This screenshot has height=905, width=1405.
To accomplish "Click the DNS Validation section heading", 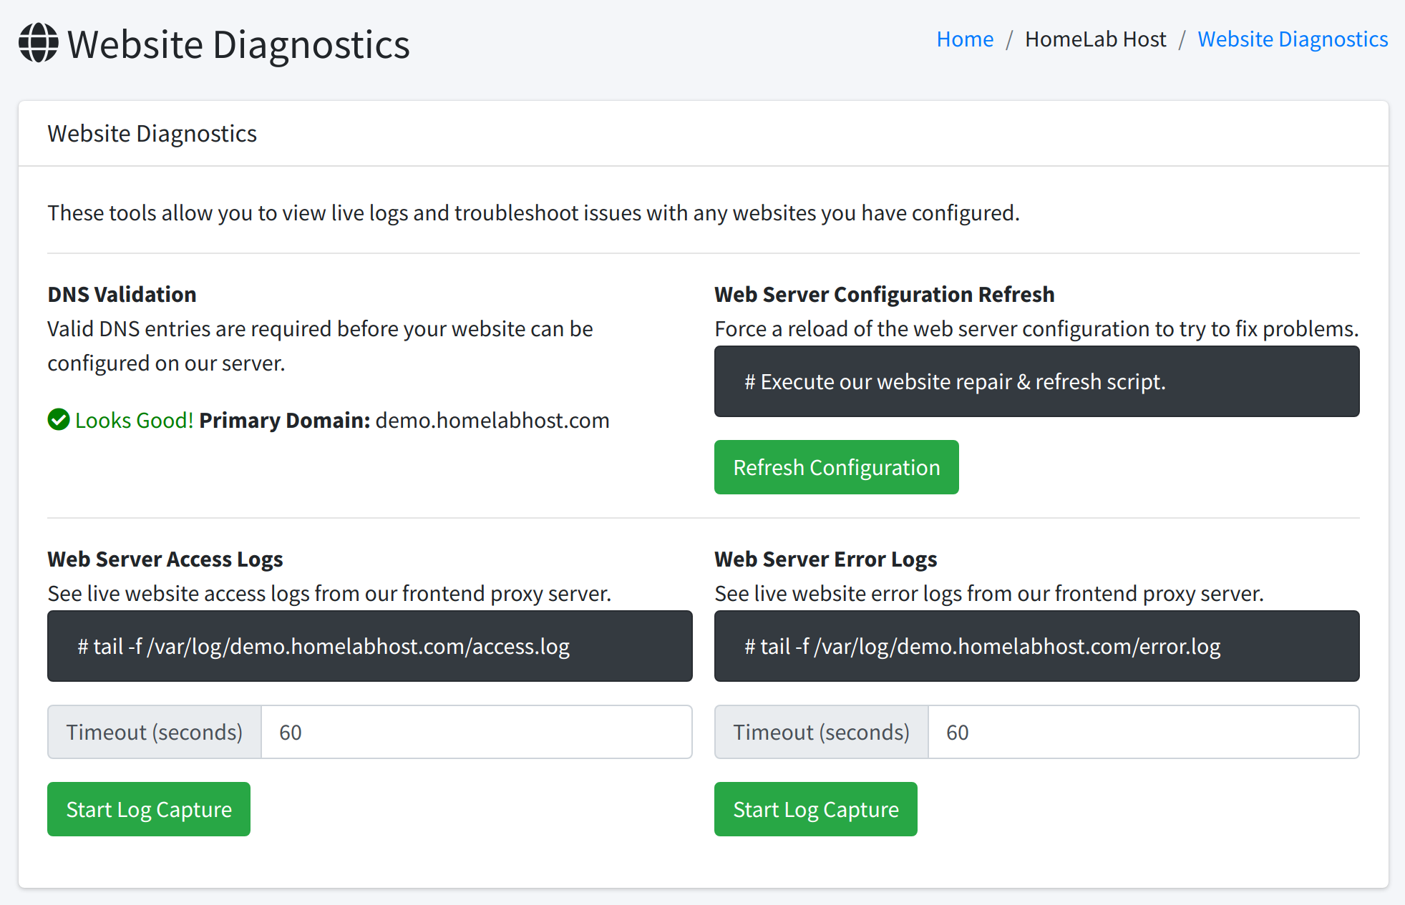I will pyautogui.click(x=121, y=293).
